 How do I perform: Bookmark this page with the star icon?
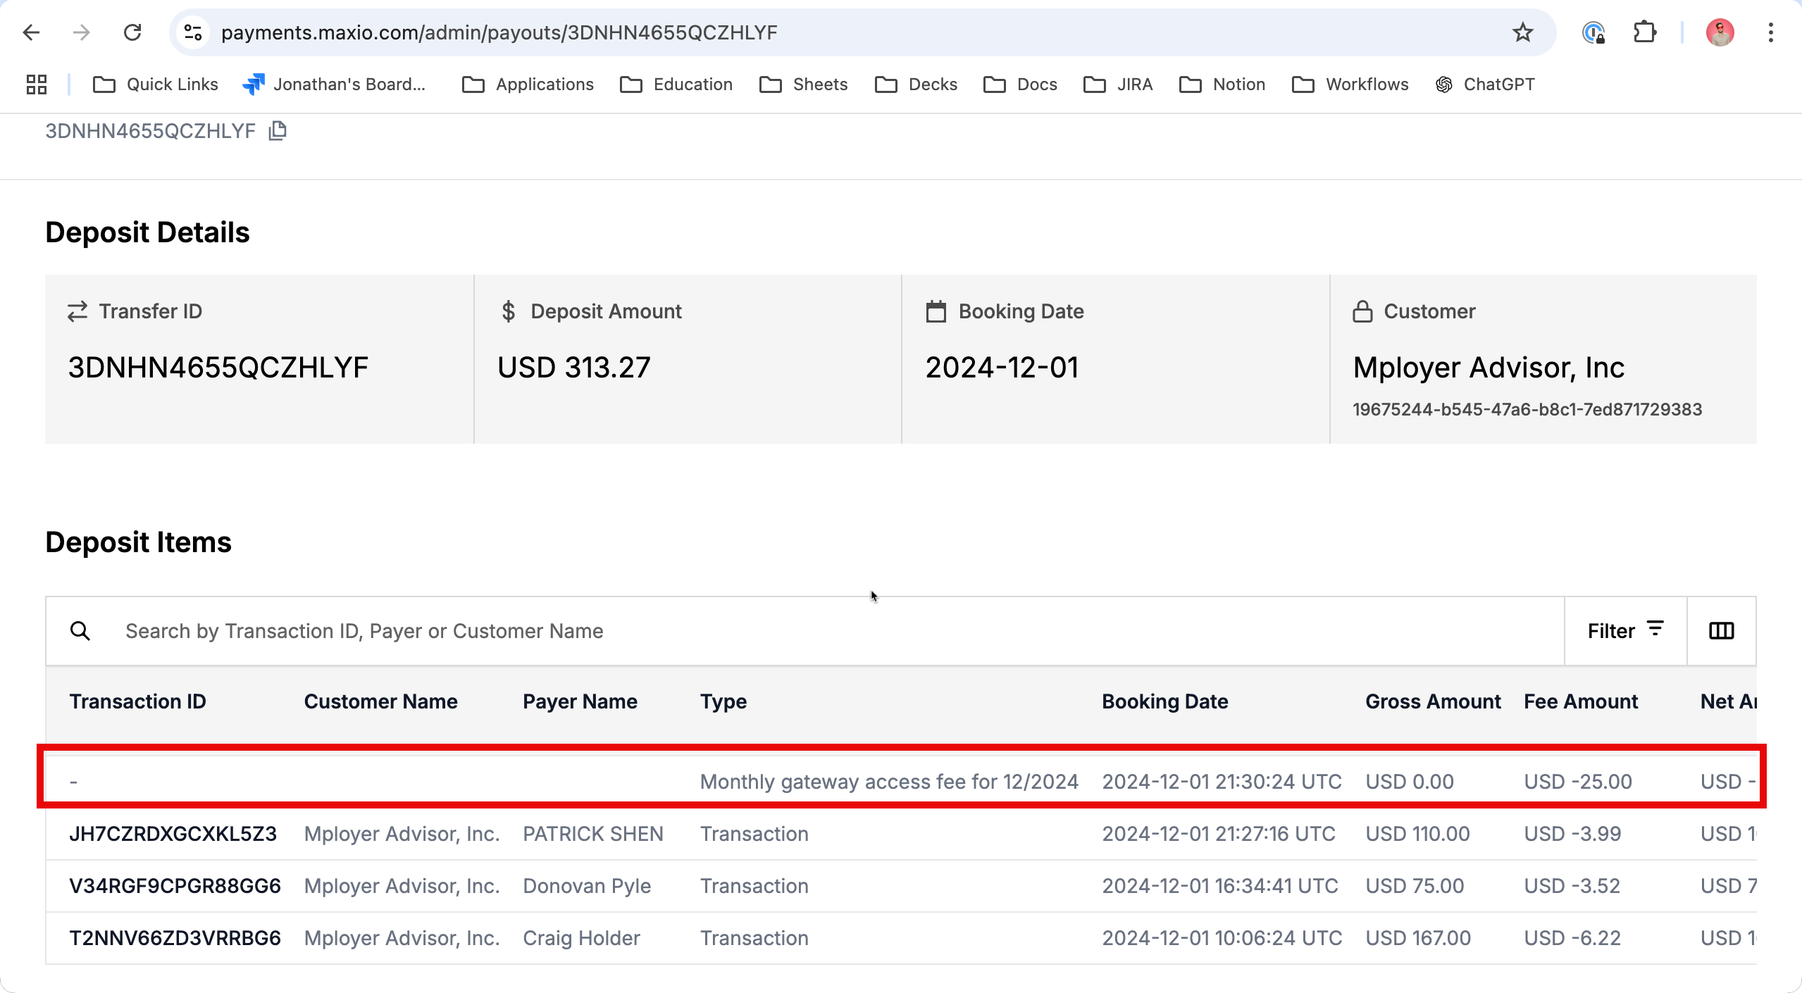pos(1523,32)
